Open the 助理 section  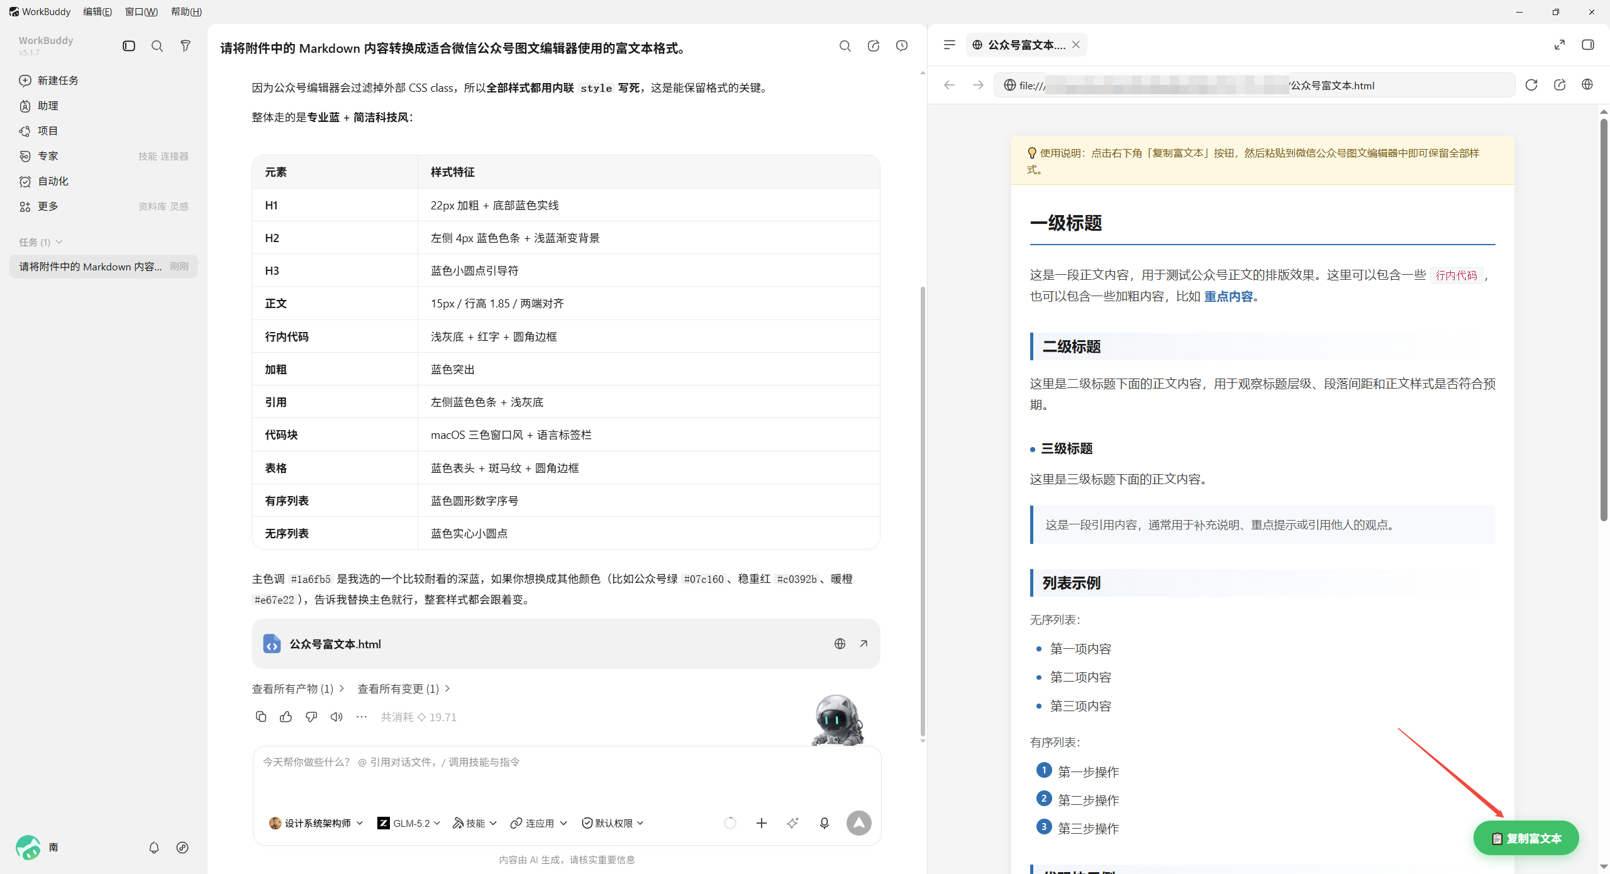point(104,106)
